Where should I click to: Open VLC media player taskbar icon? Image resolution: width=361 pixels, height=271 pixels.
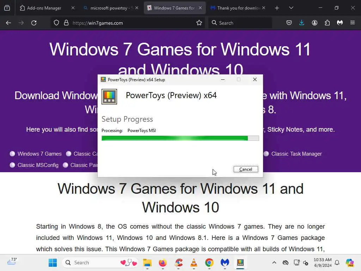194,263
